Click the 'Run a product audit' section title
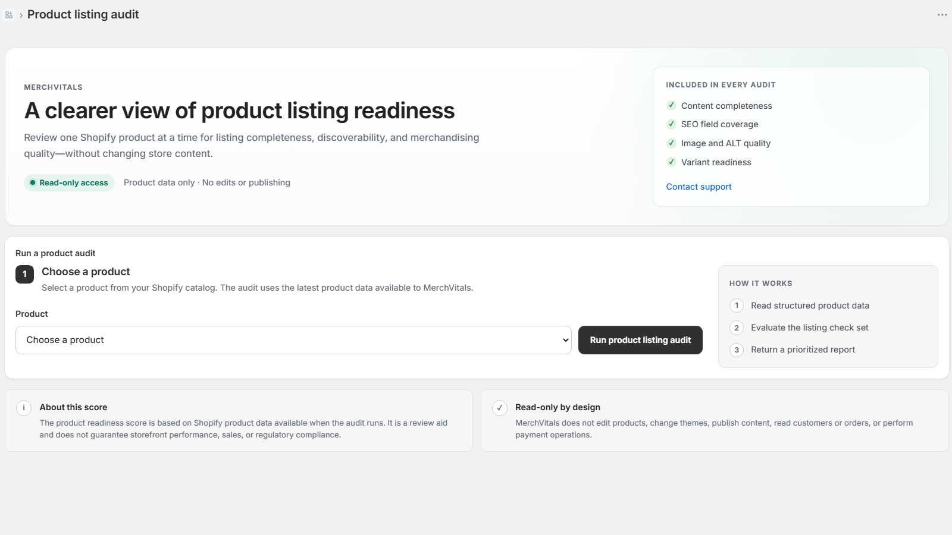Viewport: 952px width, 535px height. [55, 253]
